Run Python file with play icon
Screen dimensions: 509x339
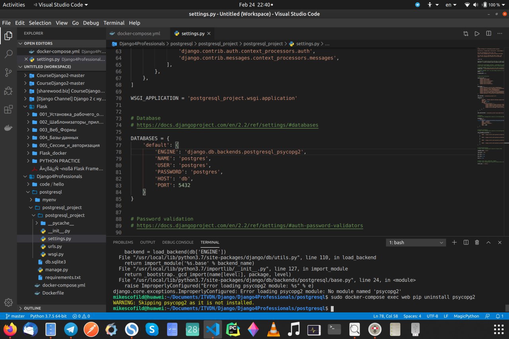click(477, 34)
